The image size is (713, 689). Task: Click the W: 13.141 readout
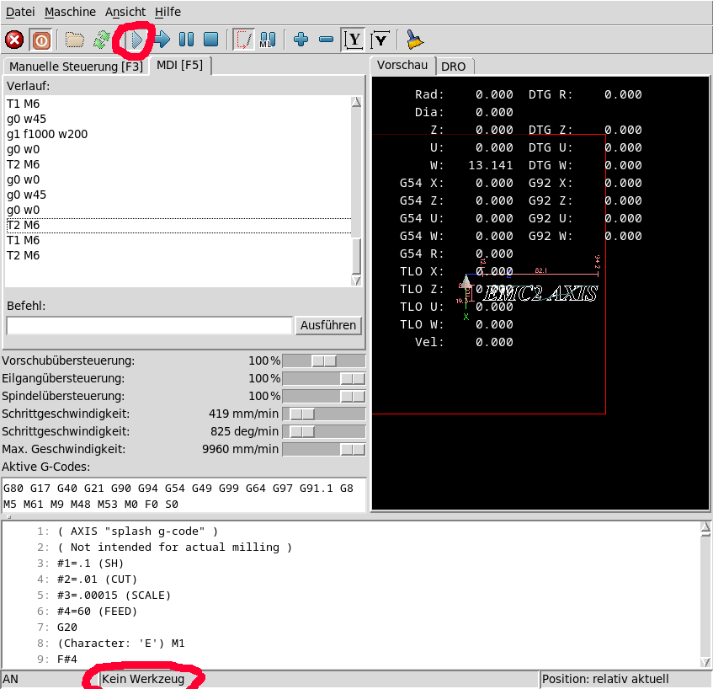click(x=471, y=165)
